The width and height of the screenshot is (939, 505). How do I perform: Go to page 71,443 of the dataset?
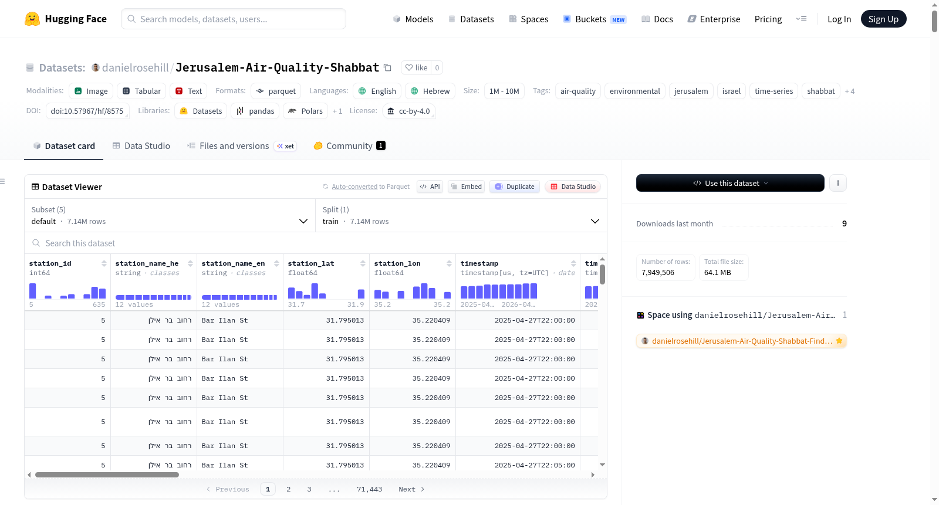pyautogui.click(x=370, y=489)
